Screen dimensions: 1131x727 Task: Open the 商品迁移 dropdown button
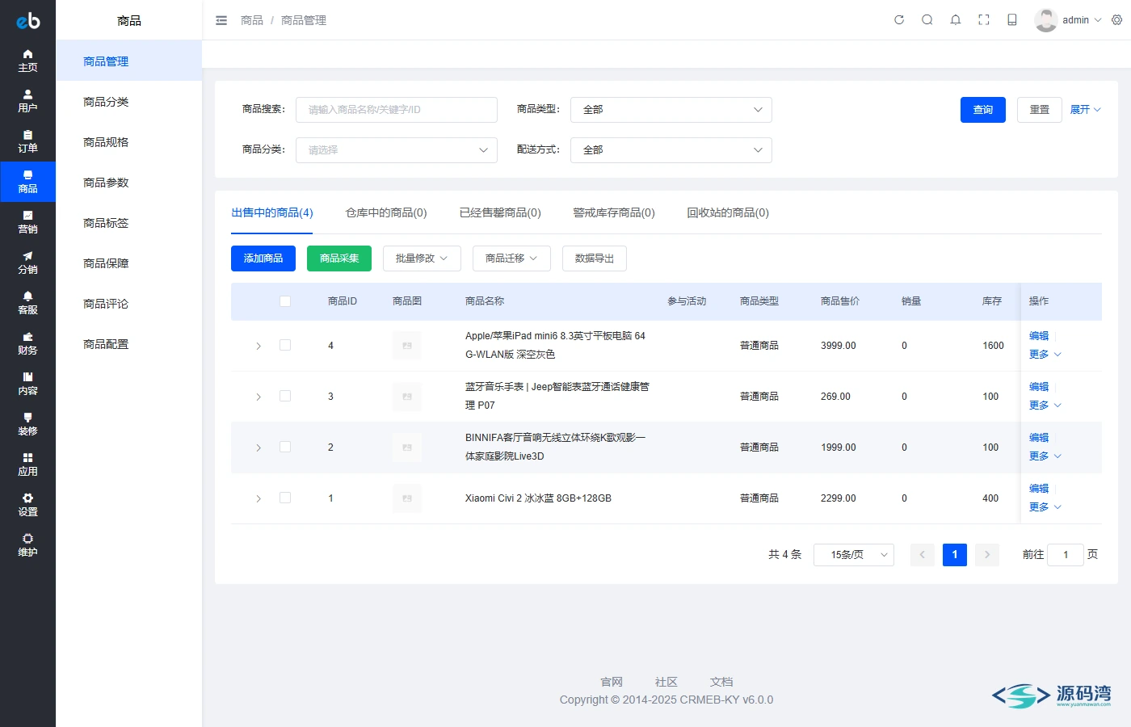(x=511, y=258)
